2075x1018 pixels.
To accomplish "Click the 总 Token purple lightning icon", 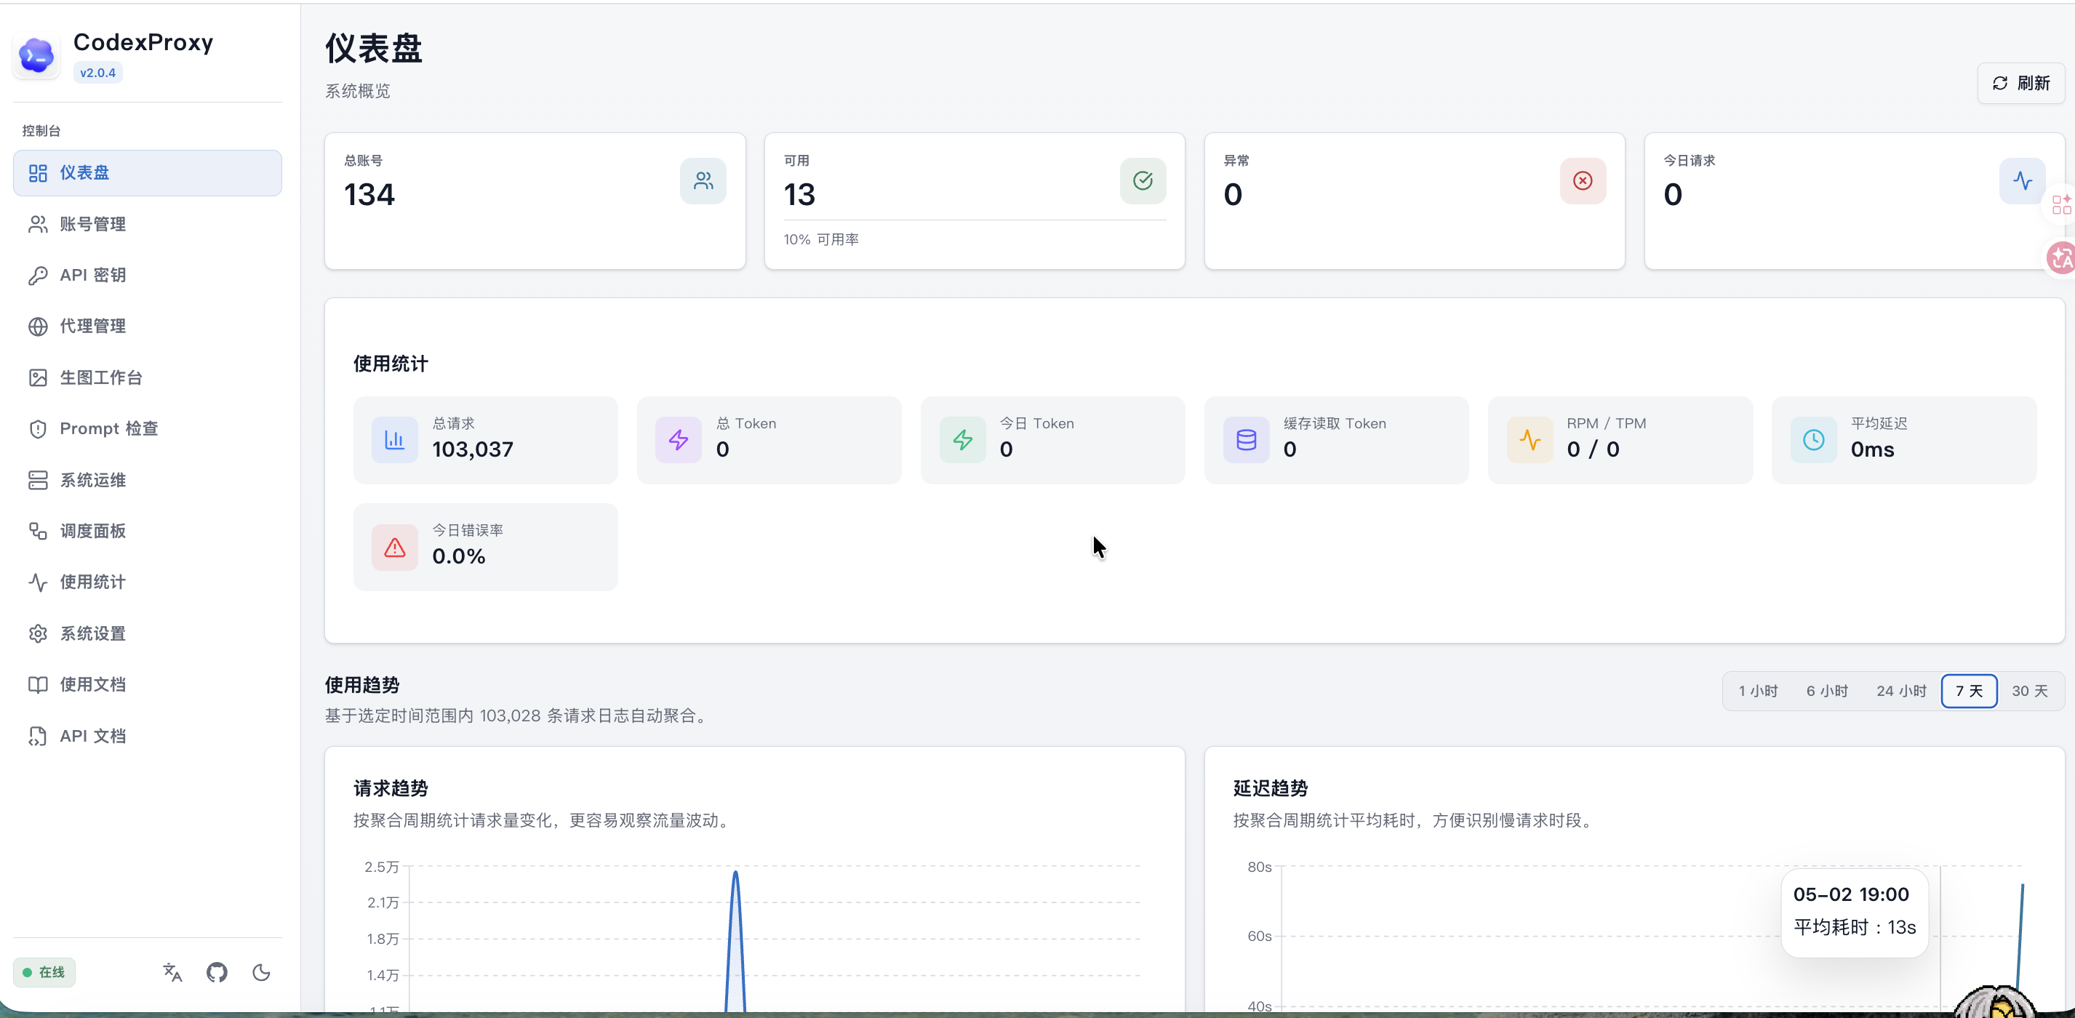I will point(679,440).
